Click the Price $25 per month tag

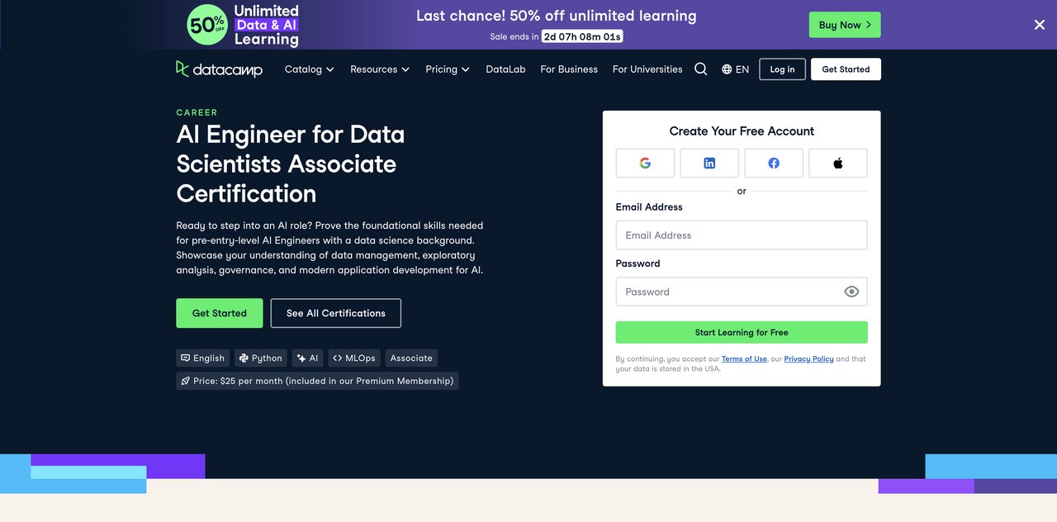[x=317, y=381]
